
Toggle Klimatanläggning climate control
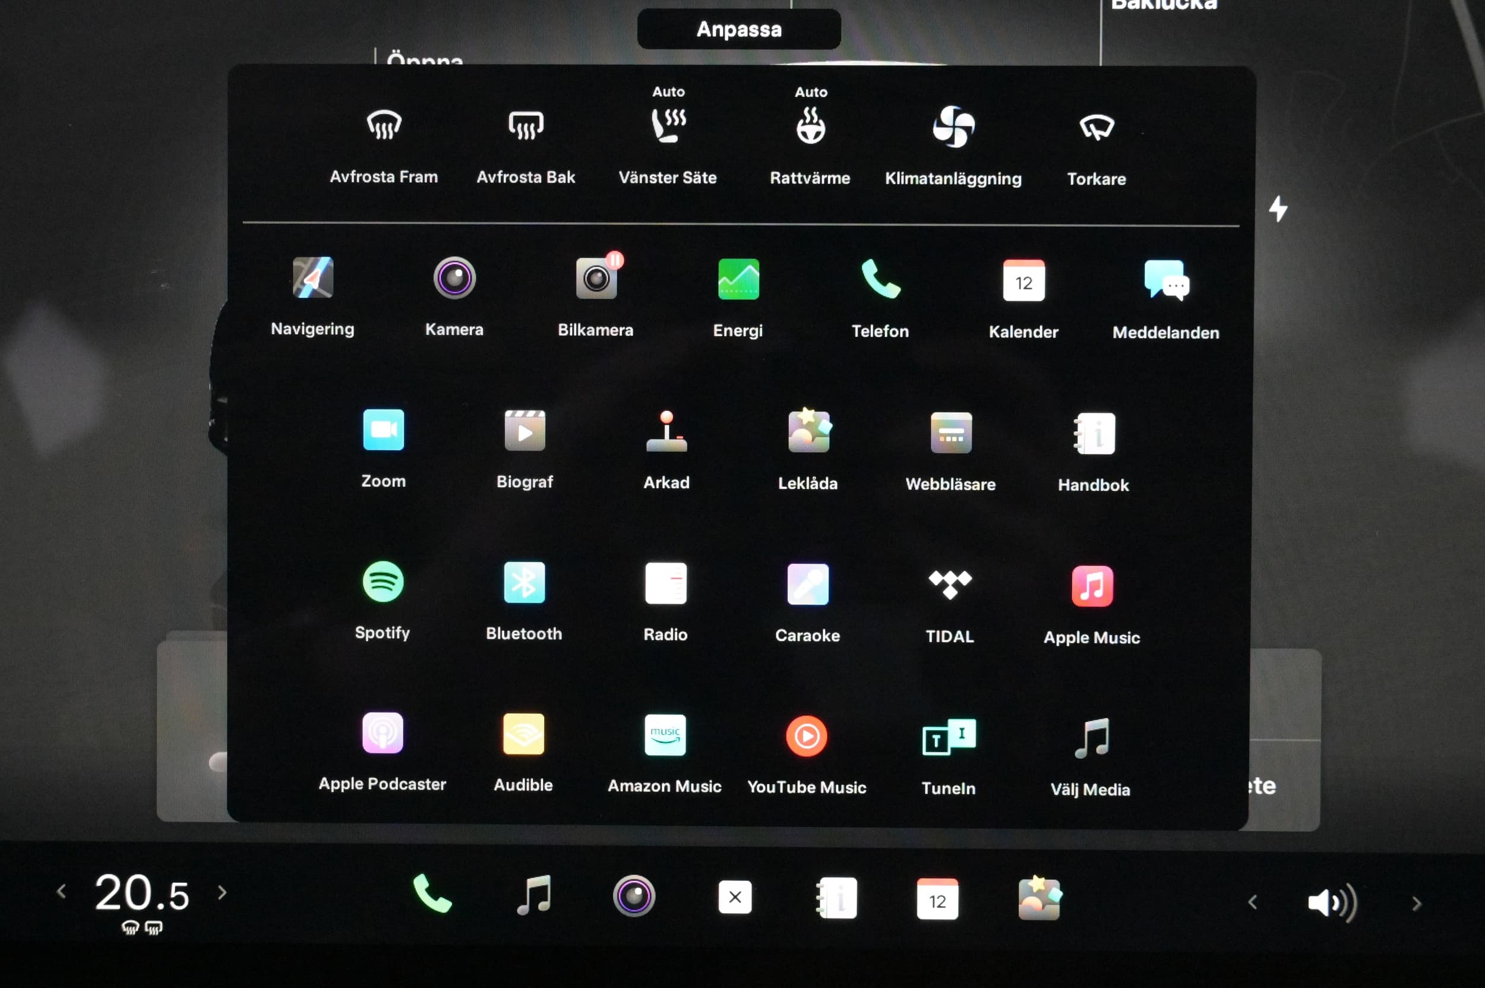[953, 126]
